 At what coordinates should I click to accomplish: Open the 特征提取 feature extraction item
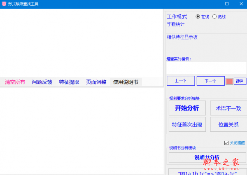click(69, 82)
